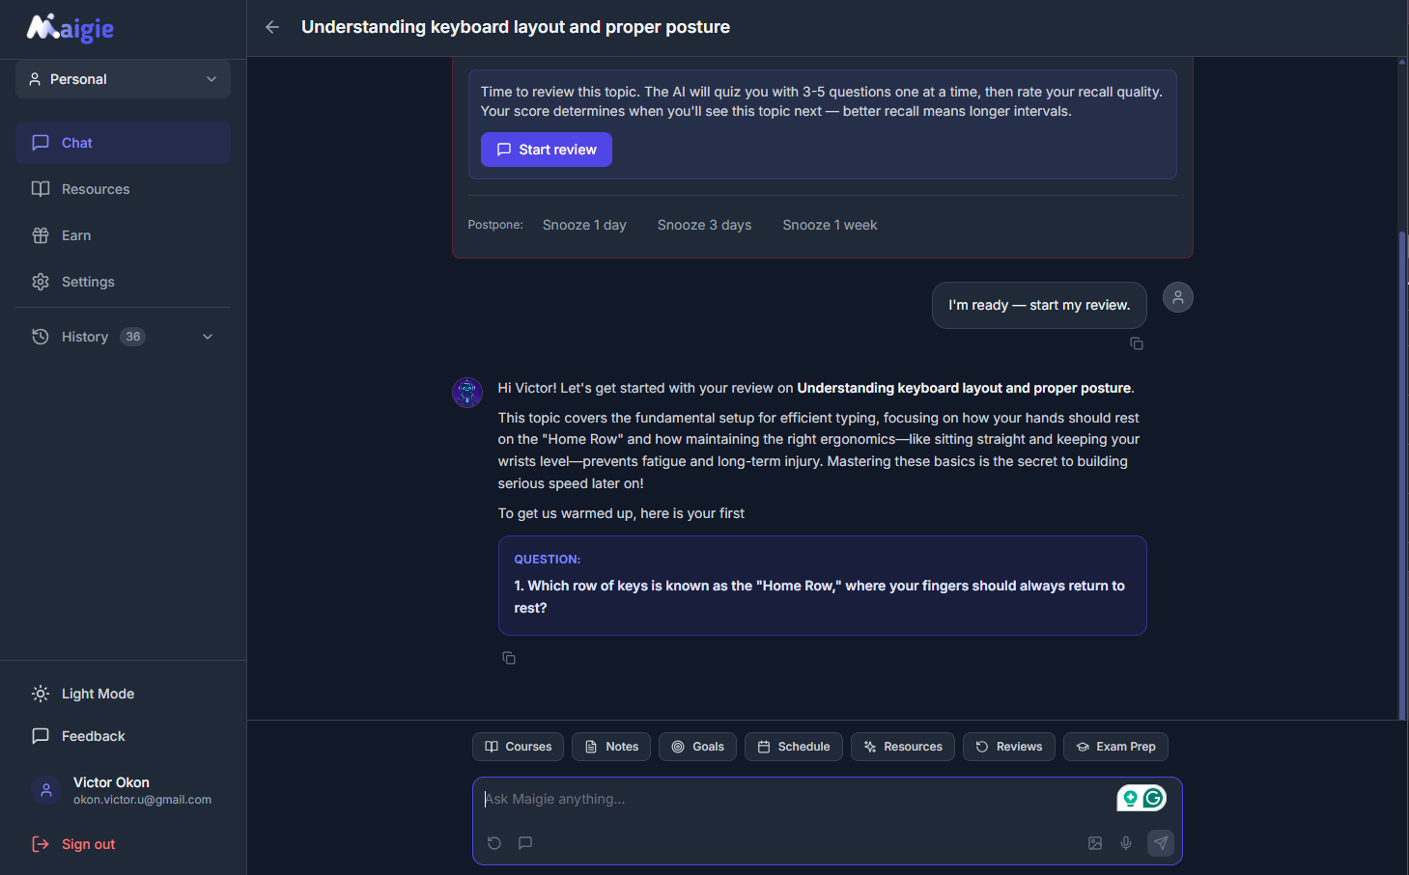1409x875 pixels.
Task: Click the microphone voice input icon
Action: click(1126, 843)
